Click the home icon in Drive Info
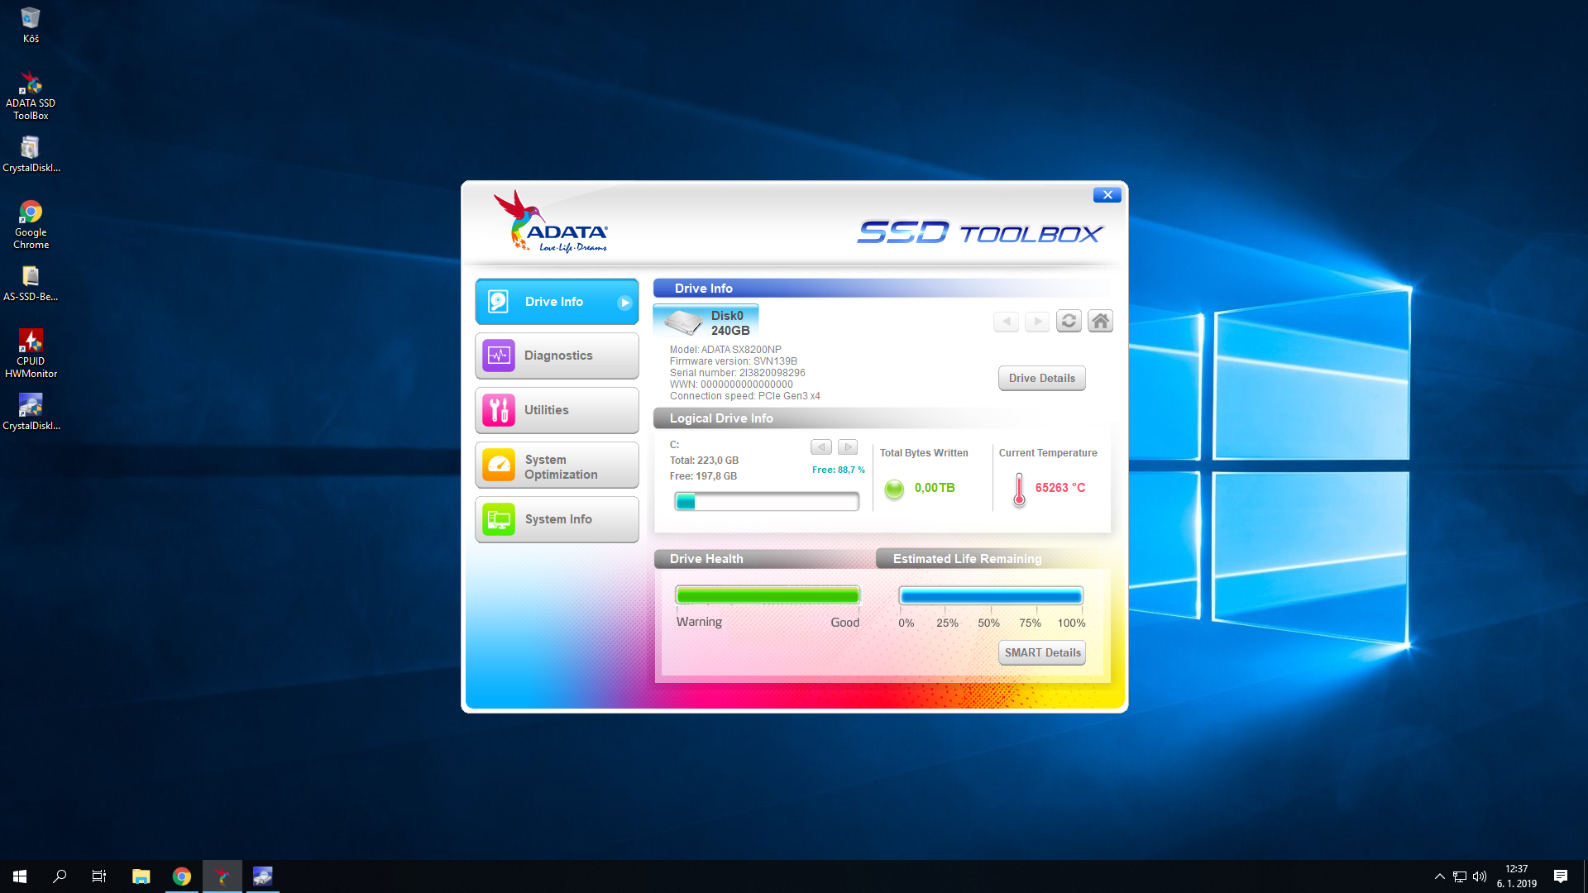The height and width of the screenshot is (893, 1588). 1100,321
